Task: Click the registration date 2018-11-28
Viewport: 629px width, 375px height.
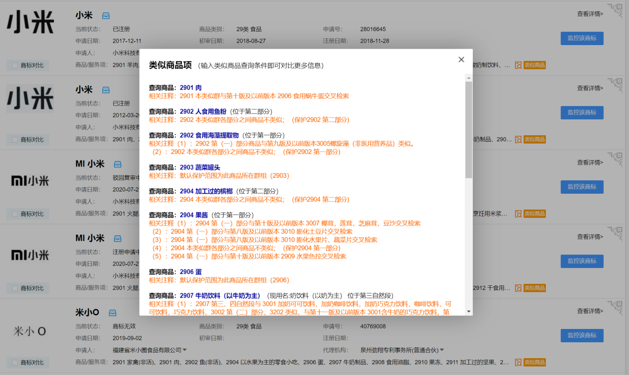Action: click(x=375, y=41)
